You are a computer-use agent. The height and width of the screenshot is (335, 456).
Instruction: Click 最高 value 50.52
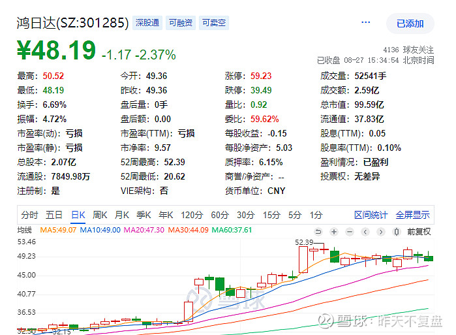coord(53,76)
